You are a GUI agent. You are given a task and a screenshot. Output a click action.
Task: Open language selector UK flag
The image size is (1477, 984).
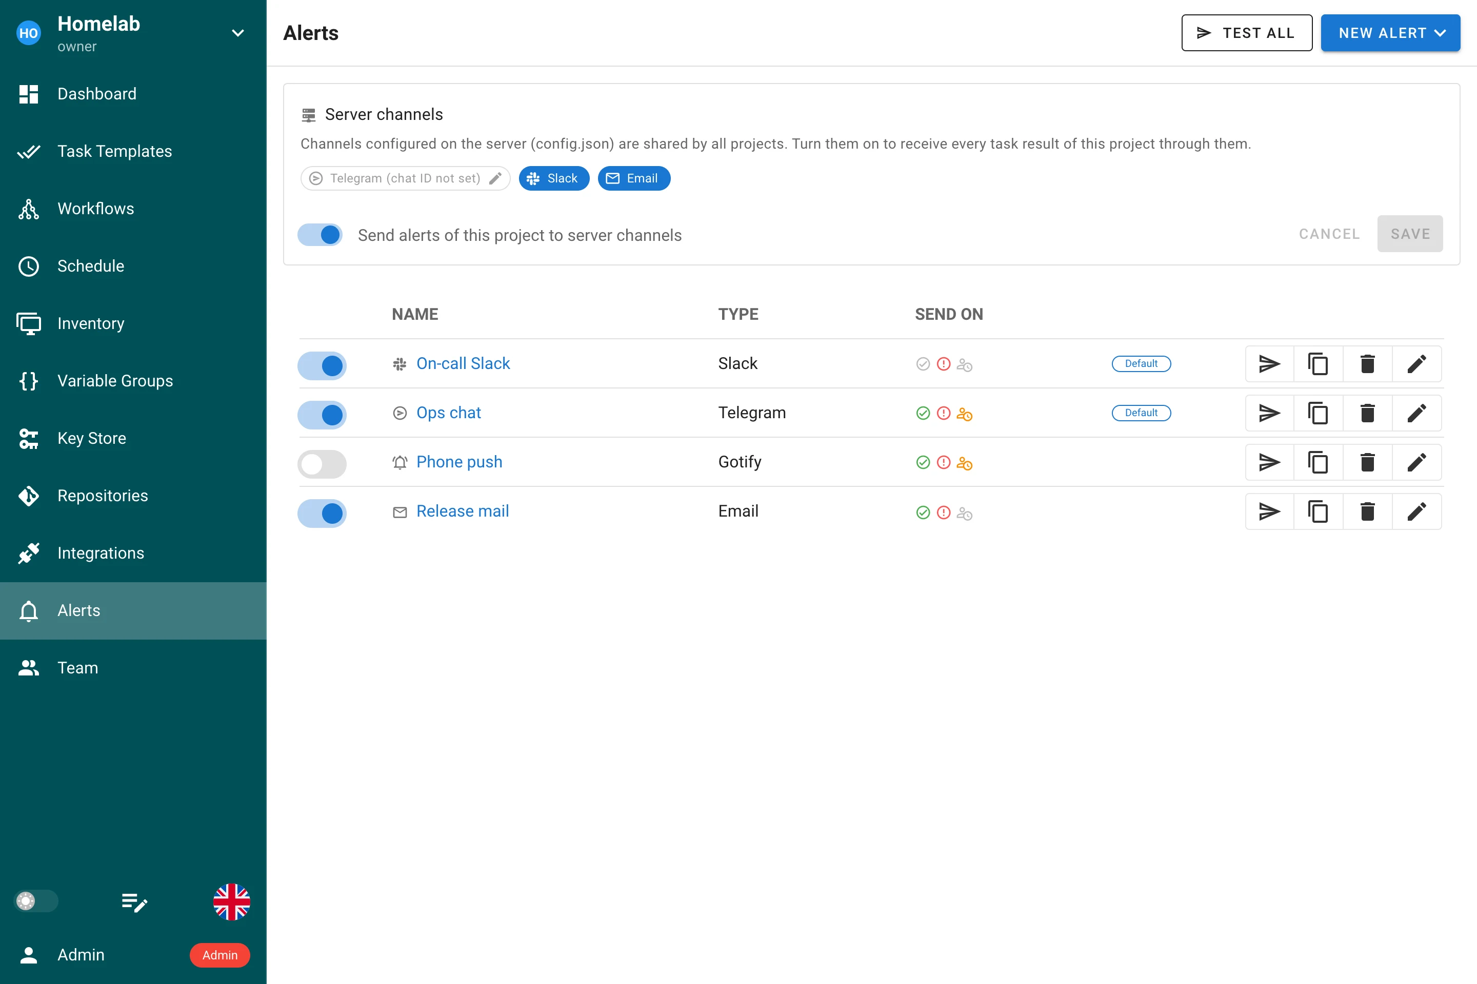(232, 902)
